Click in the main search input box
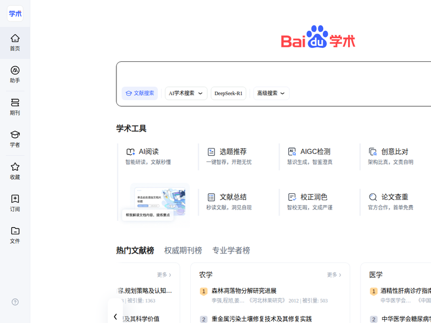The height and width of the screenshot is (323, 431). [x=274, y=74]
